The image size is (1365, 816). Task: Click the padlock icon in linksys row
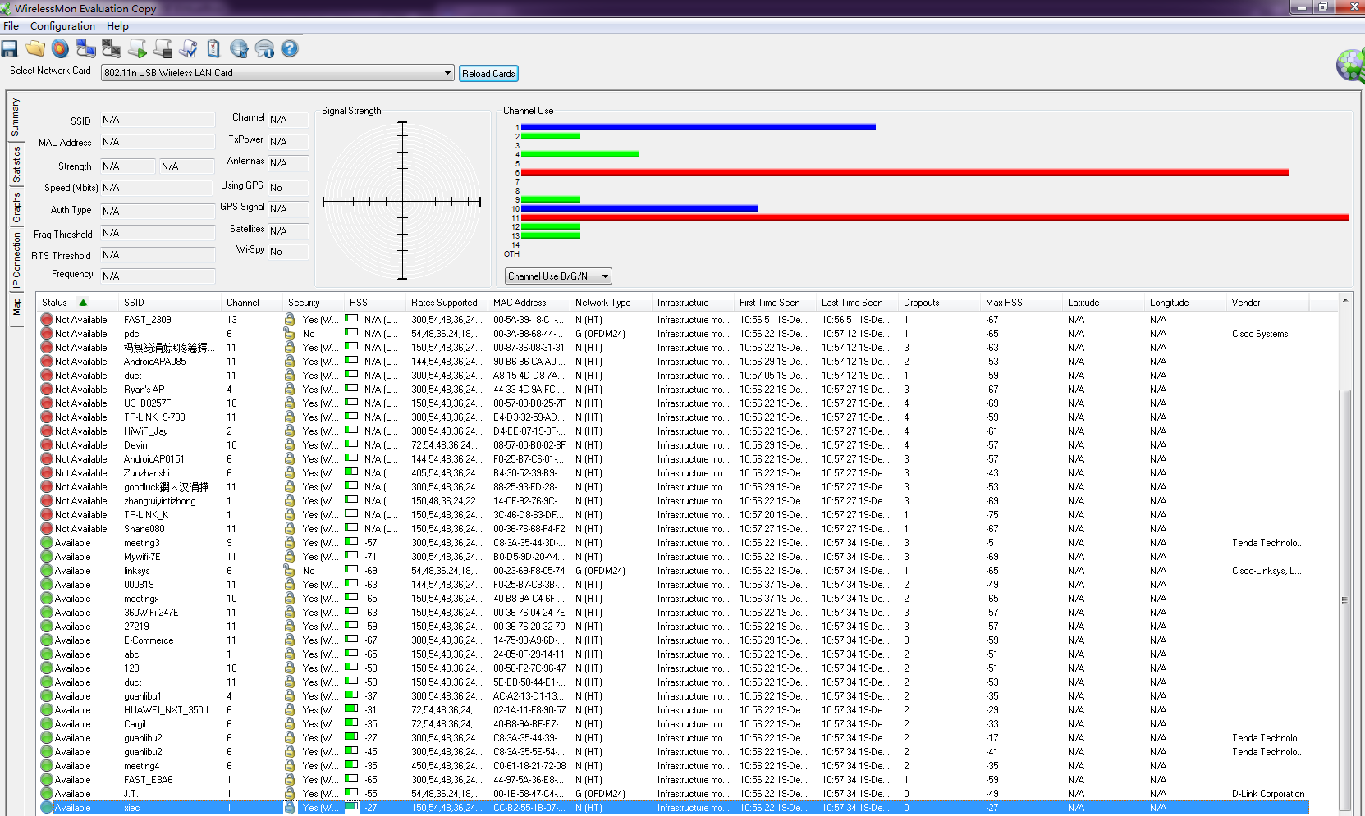[x=289, y=570]
